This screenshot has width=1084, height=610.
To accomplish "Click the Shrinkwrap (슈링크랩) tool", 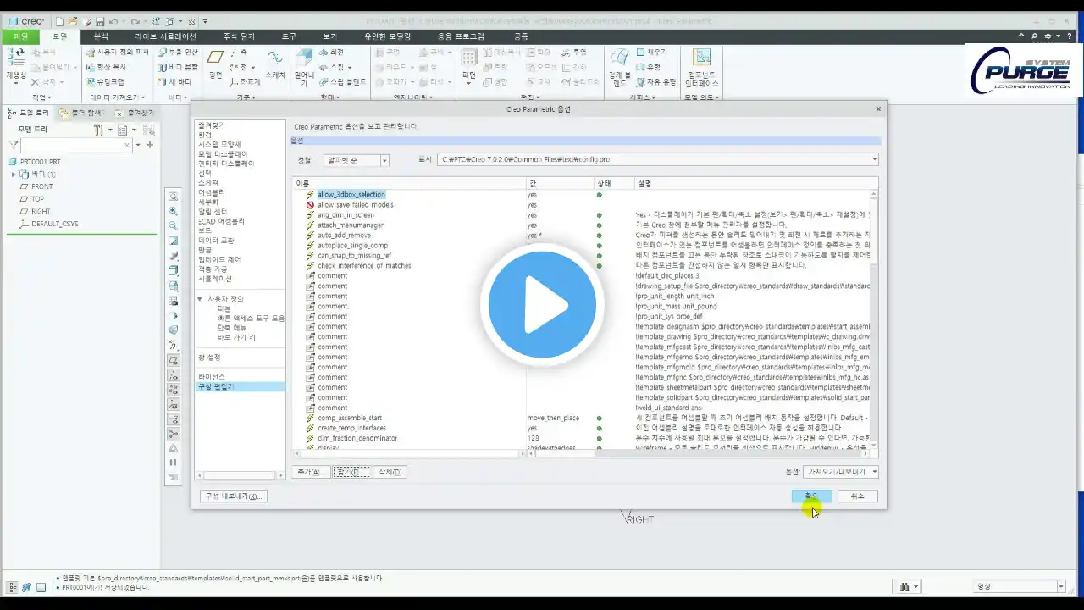I will point(104,82).
